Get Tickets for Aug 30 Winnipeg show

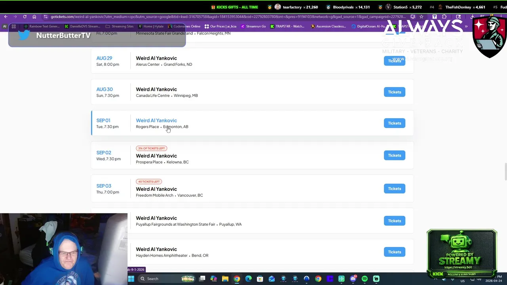tap(395, 92)
